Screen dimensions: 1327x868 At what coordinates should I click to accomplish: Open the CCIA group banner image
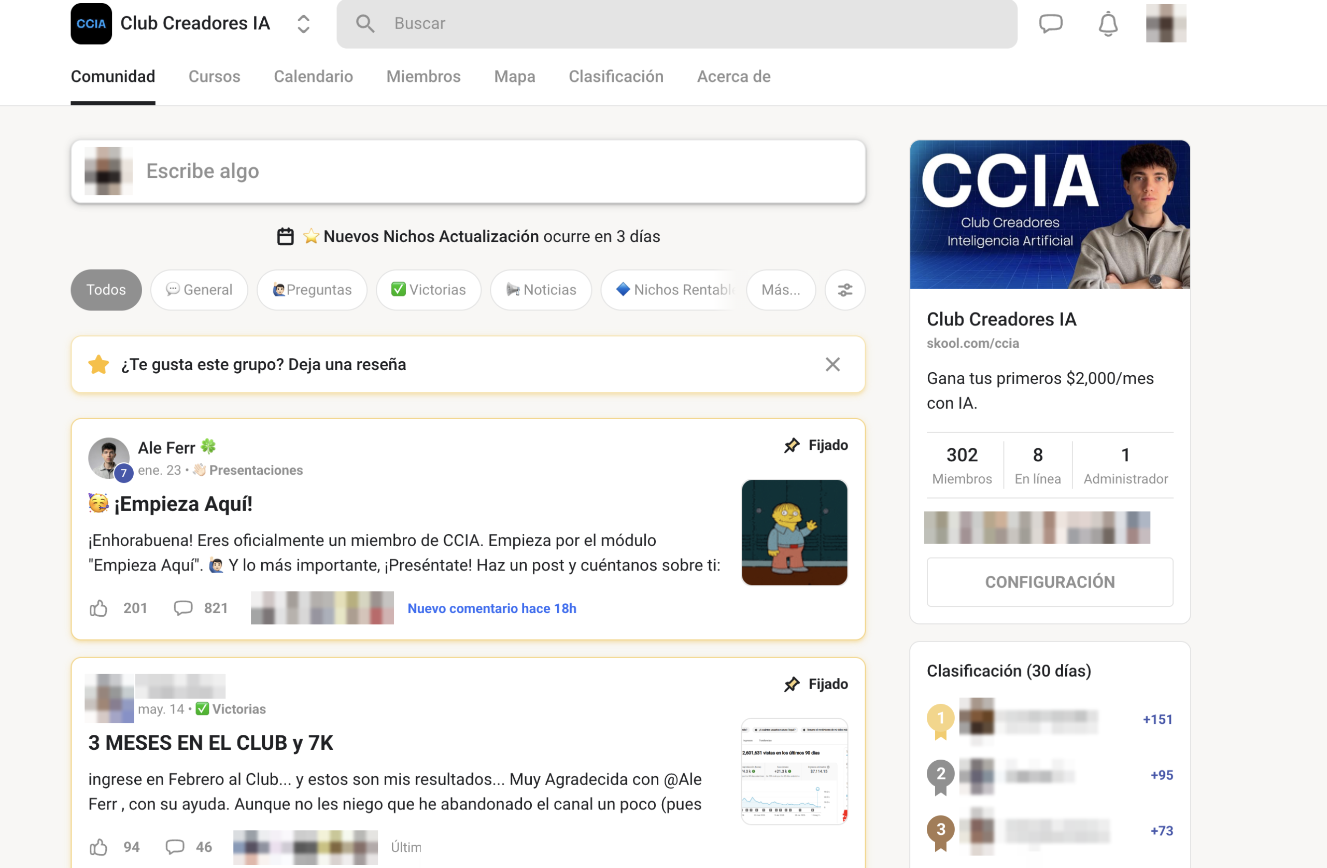pyautogui.click(x=1050, y=215)
